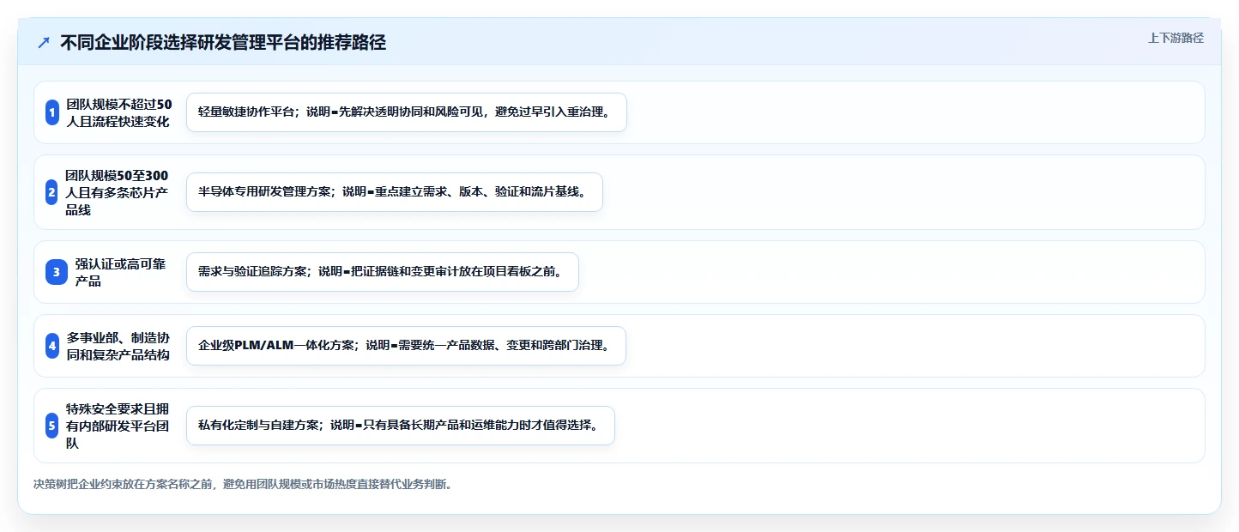The image size is (1239, 532).
Task: Select the 多事业部、制造协同和复杂产品结构 condition
Action: pyautogui.click(x=118, y=346)
